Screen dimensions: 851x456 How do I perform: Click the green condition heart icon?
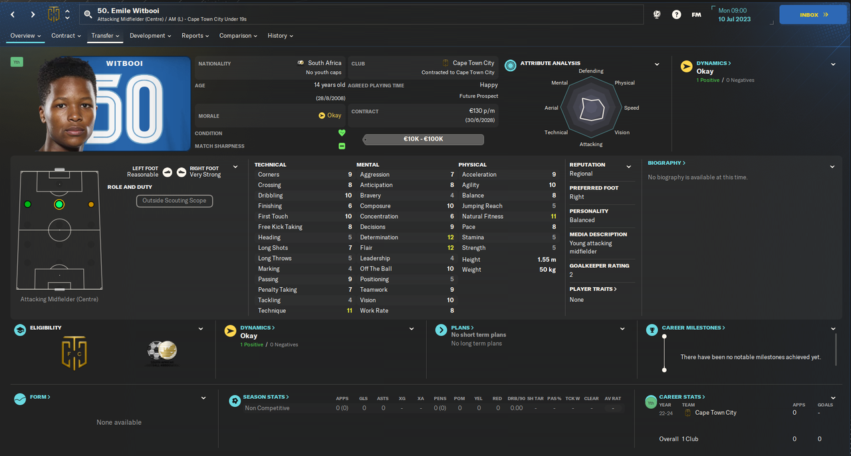(342, 133)
